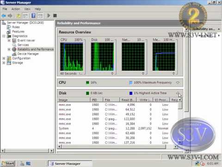222x167 pixels.
Task: Expand the Configuration tree node
Action: click(x=4, y=58)
